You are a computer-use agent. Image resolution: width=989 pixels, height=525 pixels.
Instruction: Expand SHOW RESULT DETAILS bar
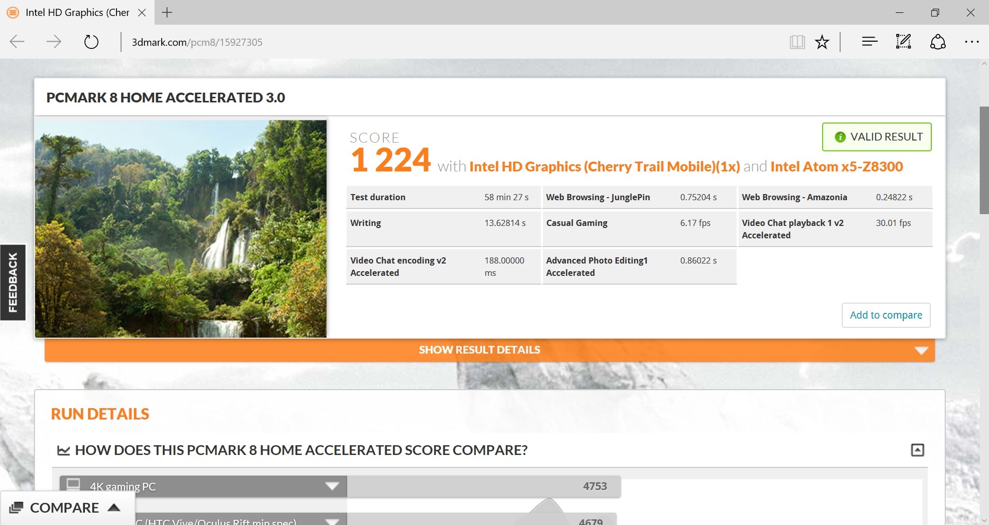tap(489, 350)
